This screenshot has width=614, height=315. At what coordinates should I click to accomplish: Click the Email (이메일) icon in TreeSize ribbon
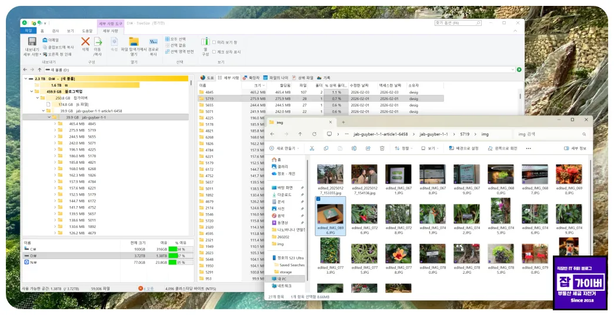(45, 40)
